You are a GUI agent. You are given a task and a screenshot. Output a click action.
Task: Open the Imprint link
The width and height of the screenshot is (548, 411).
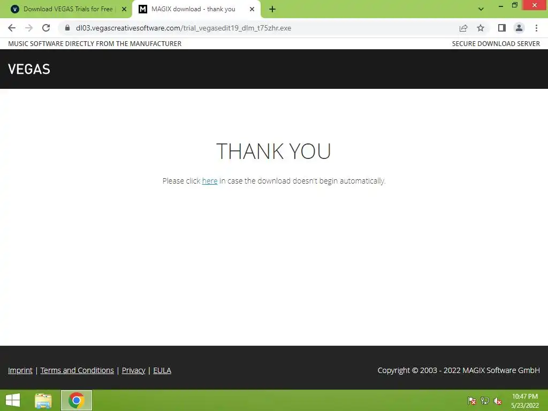(20, 370)
